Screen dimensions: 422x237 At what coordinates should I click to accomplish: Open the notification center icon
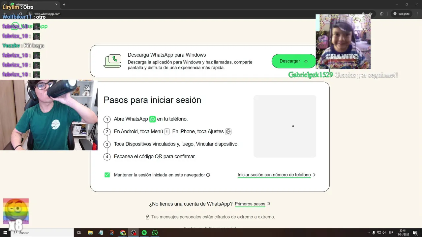(x=415, y=233)
